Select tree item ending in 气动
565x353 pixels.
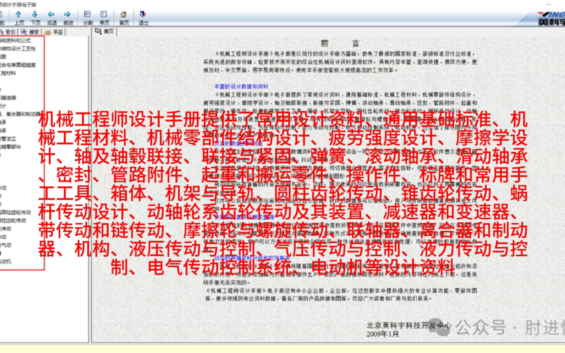6,245
